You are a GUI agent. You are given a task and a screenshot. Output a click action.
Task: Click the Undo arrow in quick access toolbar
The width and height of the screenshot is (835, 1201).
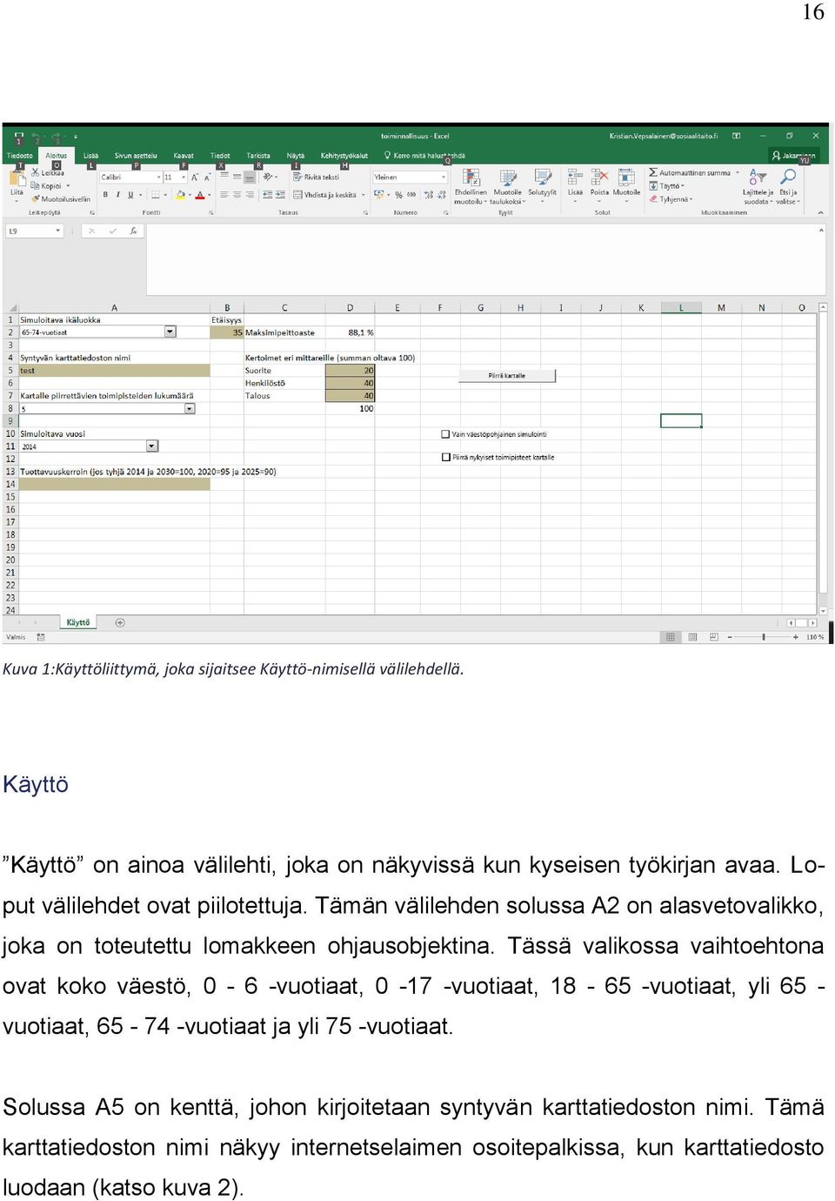[37, 137]
